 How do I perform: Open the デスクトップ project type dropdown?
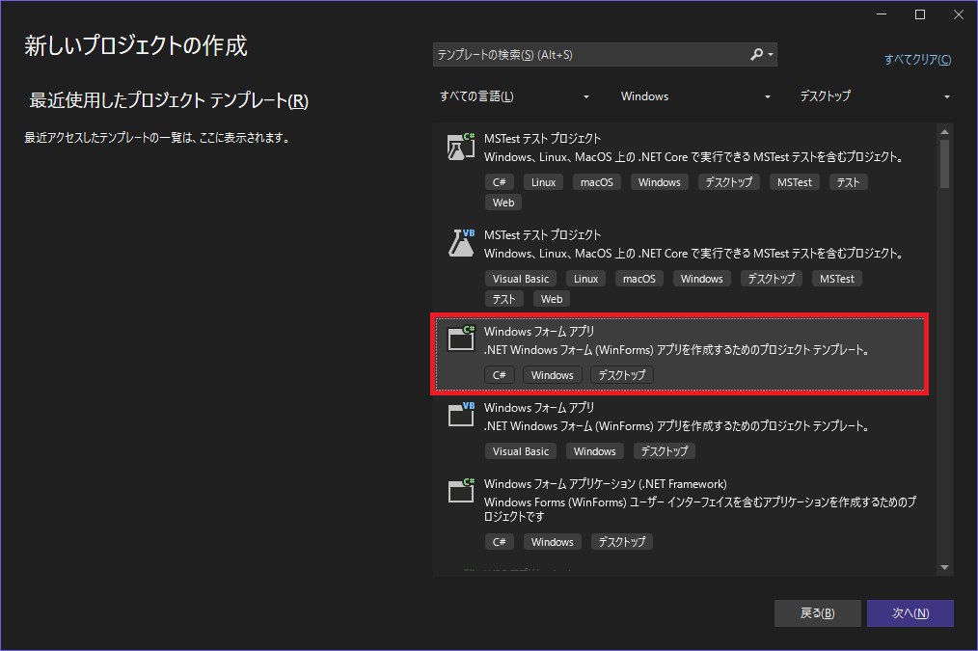875,96
